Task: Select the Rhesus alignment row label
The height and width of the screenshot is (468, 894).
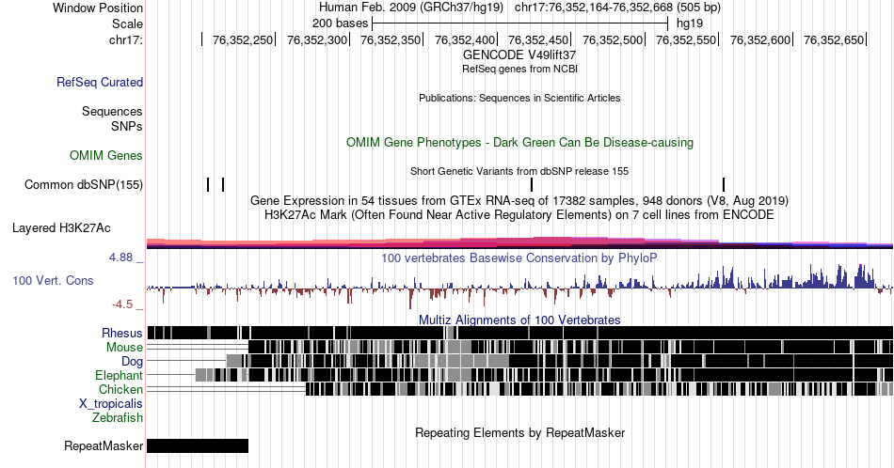Action: click(122, 333)
